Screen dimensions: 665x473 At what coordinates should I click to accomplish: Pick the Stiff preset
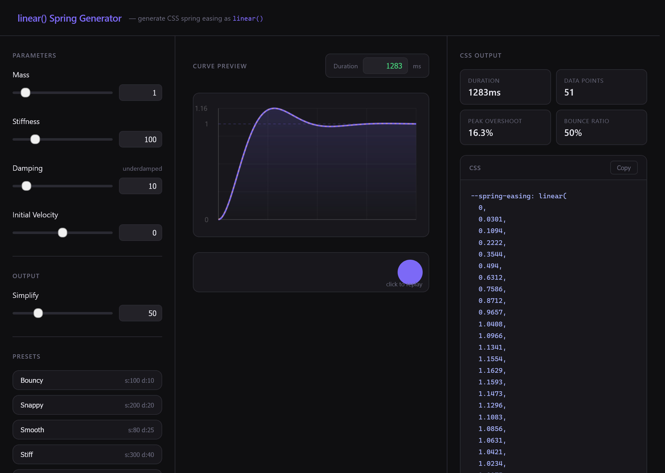(x=87, y=455)
